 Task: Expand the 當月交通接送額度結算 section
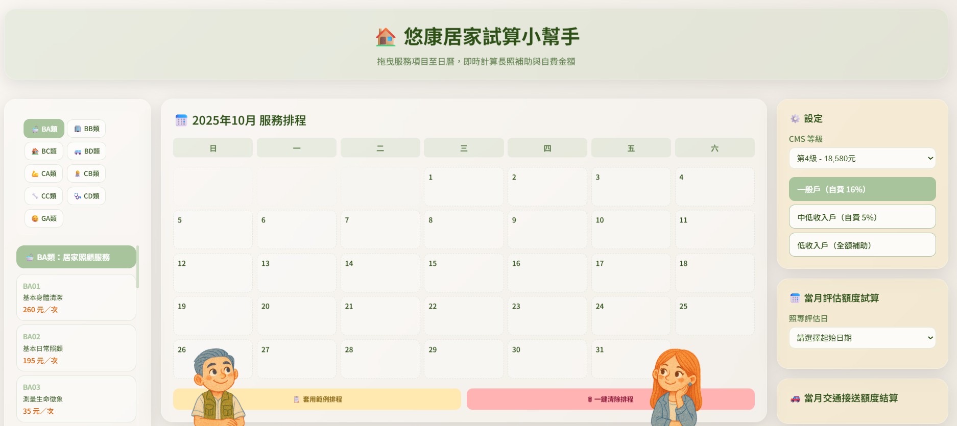click(x=850, y=398)
